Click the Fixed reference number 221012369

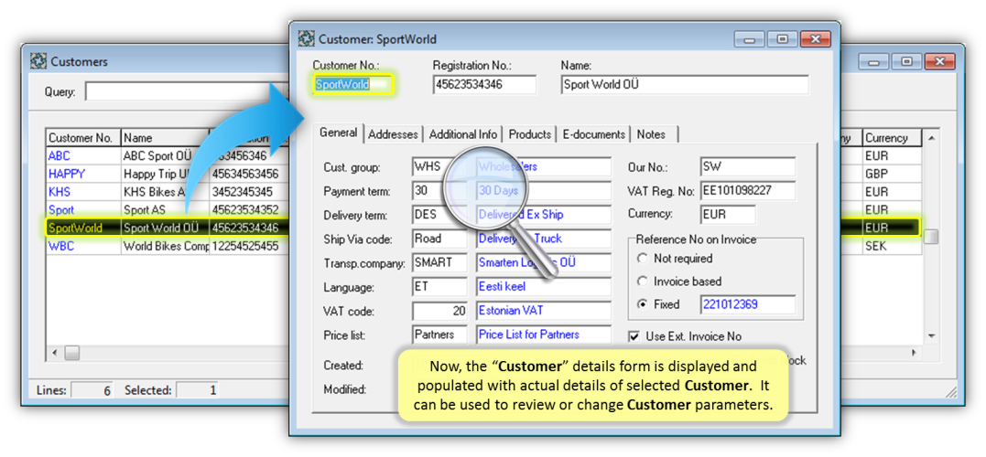tap(748, 304)
